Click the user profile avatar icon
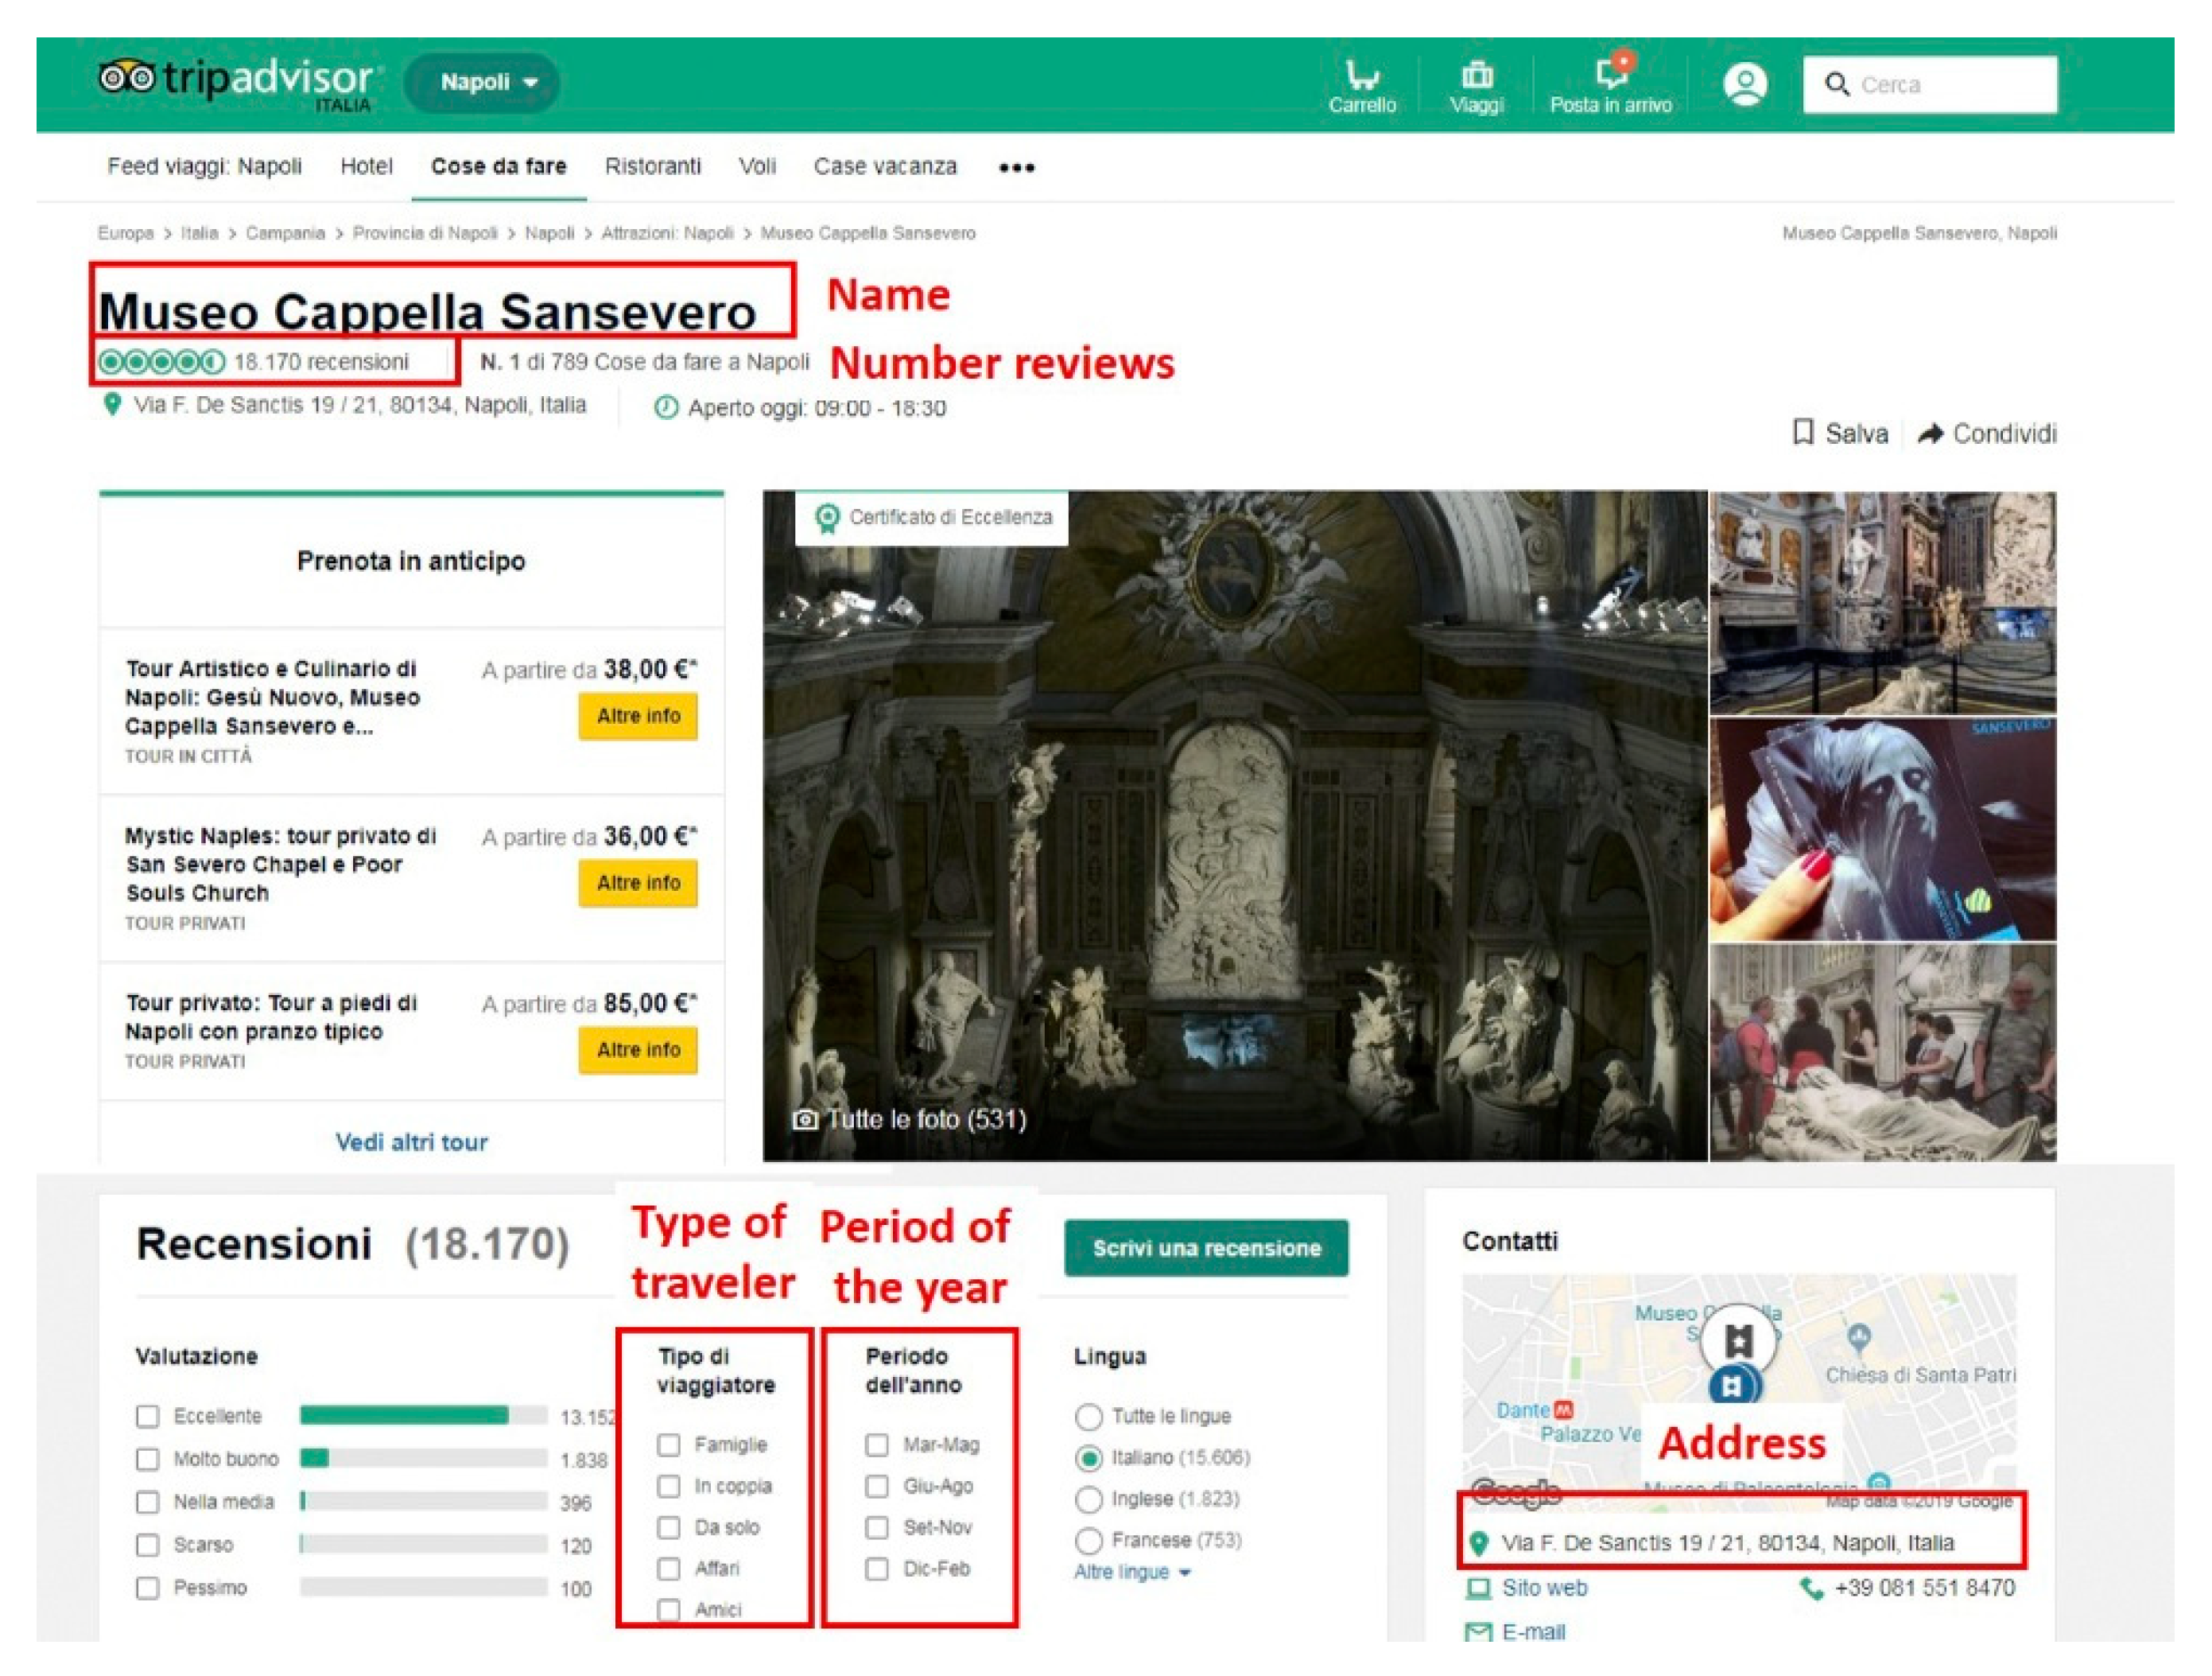 click(1745, 84)
